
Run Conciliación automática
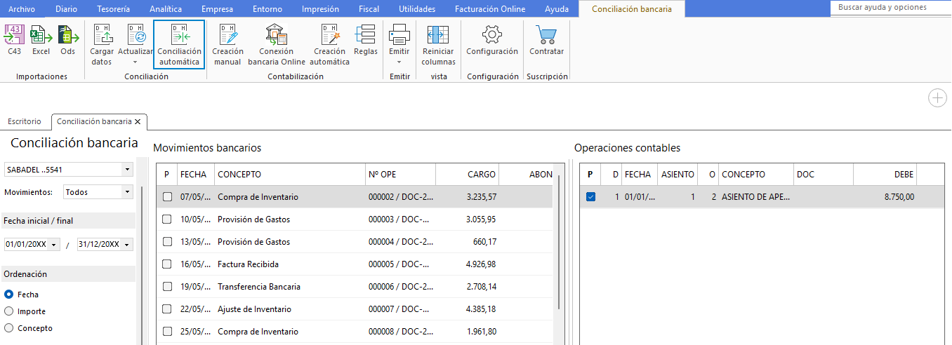(x=179, y=44)
